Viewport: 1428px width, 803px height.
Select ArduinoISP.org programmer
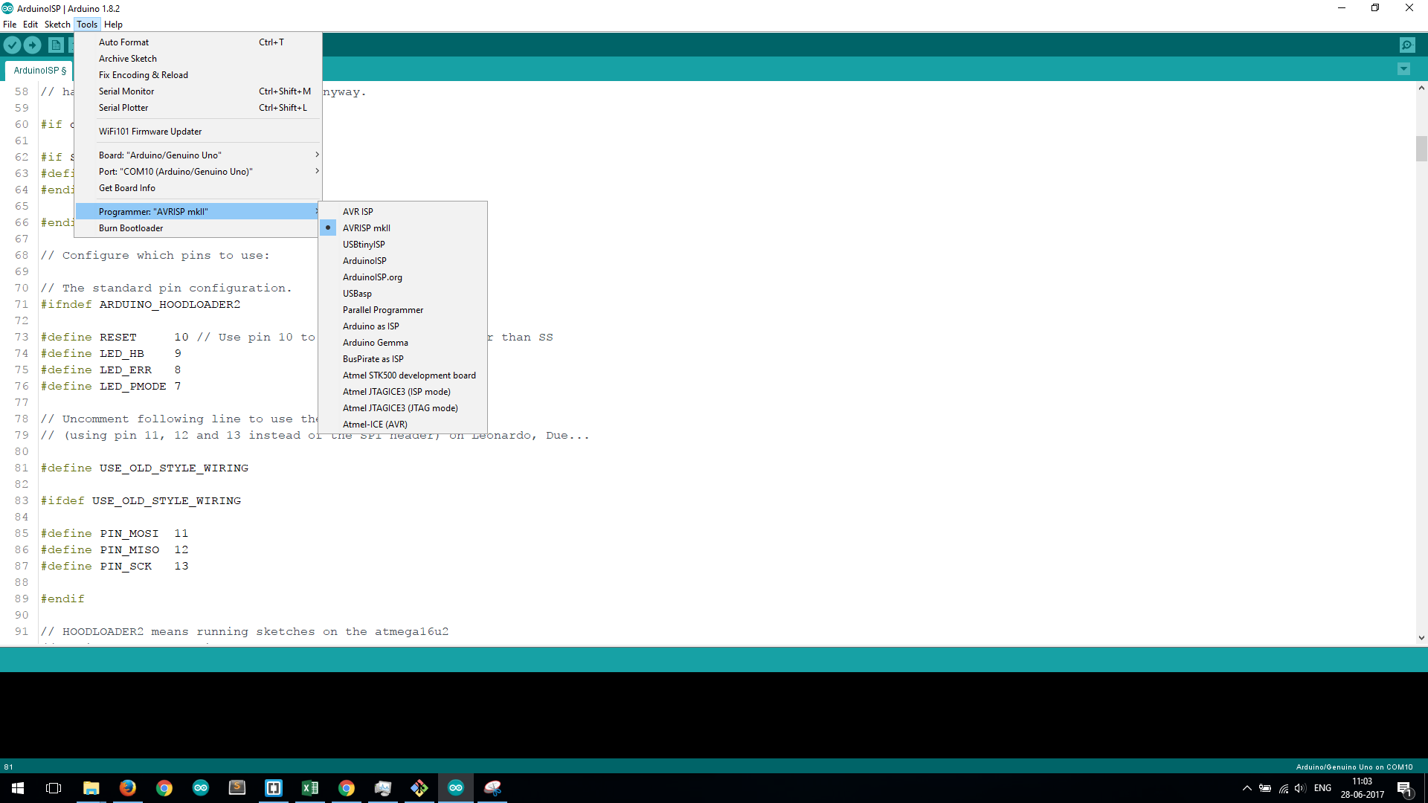coord(403,277)
